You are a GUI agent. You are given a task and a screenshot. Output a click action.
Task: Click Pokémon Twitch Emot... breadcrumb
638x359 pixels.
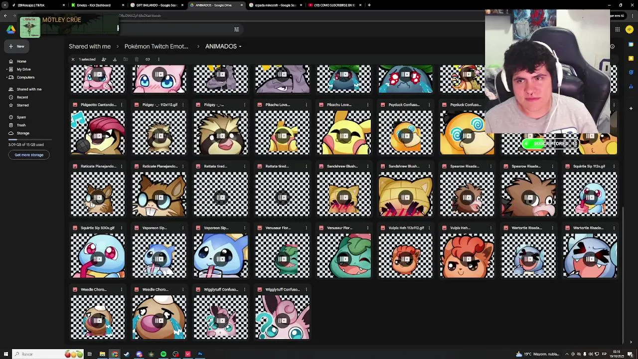tap(156, 46)
